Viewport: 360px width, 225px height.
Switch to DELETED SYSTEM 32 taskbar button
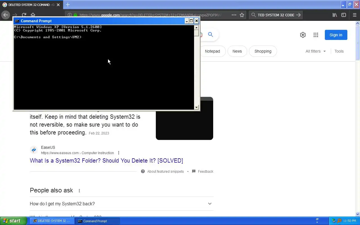point(52,221)
